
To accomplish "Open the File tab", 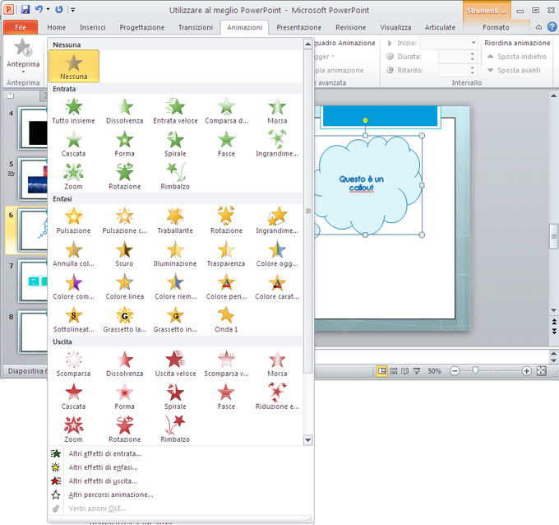I will point(21,27).
